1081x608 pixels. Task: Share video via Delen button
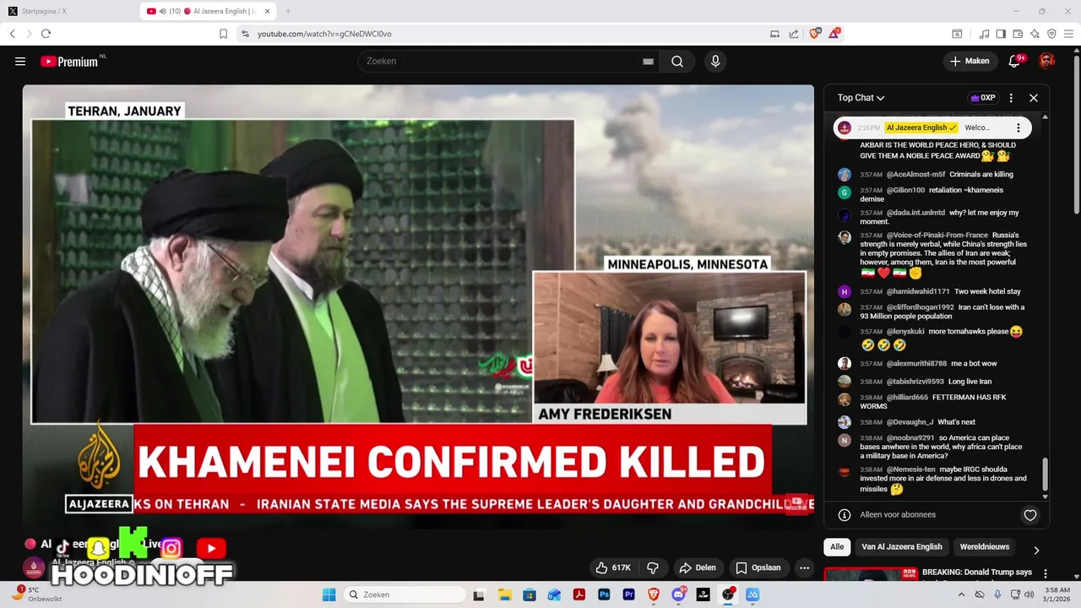point(698,567)
